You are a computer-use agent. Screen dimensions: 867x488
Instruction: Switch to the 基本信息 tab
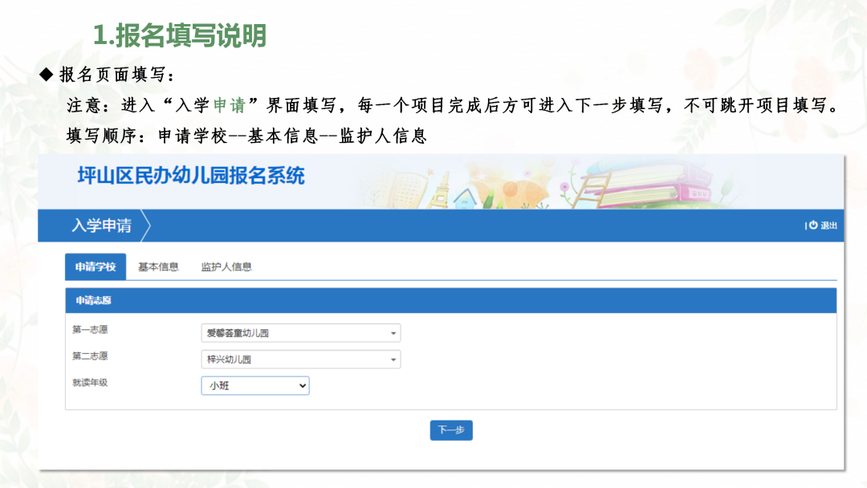(x=157, y=266)
